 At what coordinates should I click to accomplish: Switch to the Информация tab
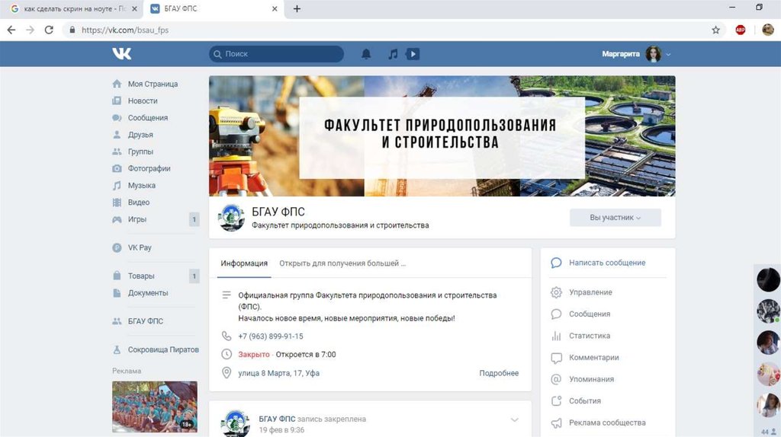click(244, 263)
